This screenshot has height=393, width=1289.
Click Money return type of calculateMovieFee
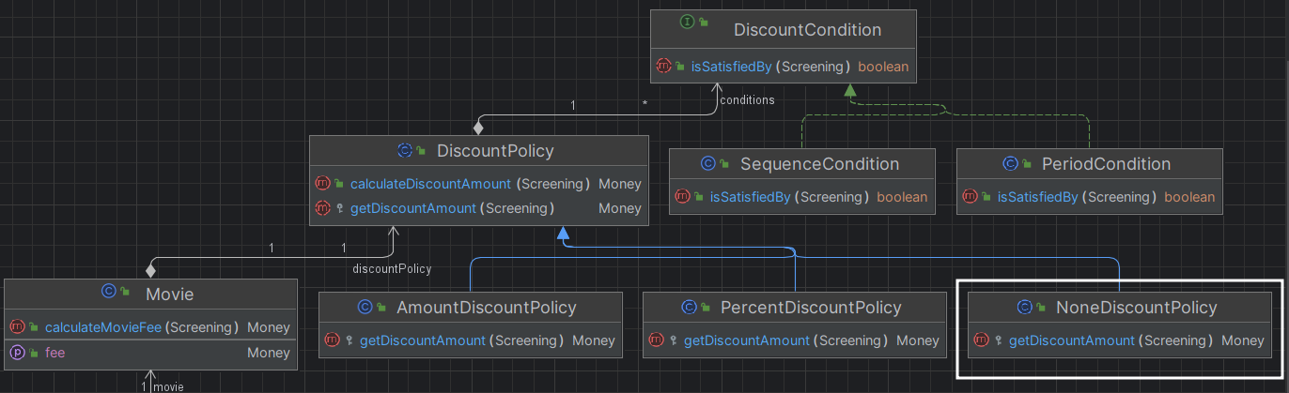coord(269,327)
